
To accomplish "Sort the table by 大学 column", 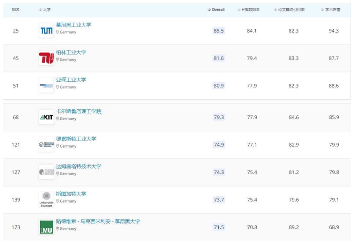I will tap(45, 9).
